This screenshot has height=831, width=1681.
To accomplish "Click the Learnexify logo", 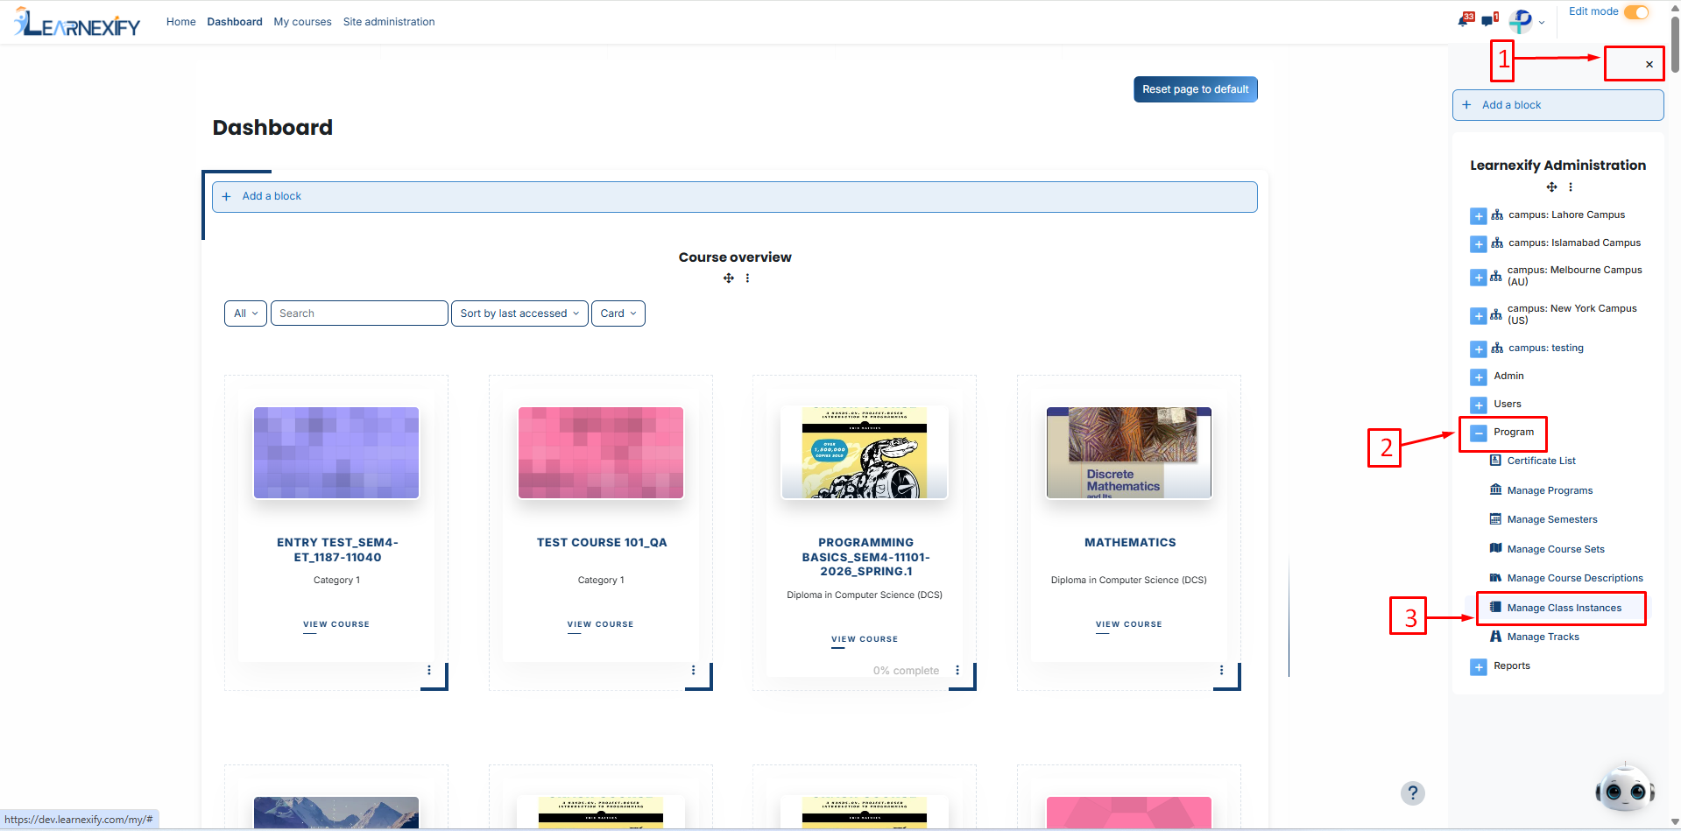I will 77,23.
